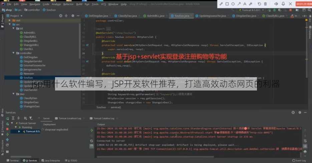This screenshot has width=312, height=163.
Task: Click the rerun icon in Services toolbar
Action: 7,118
